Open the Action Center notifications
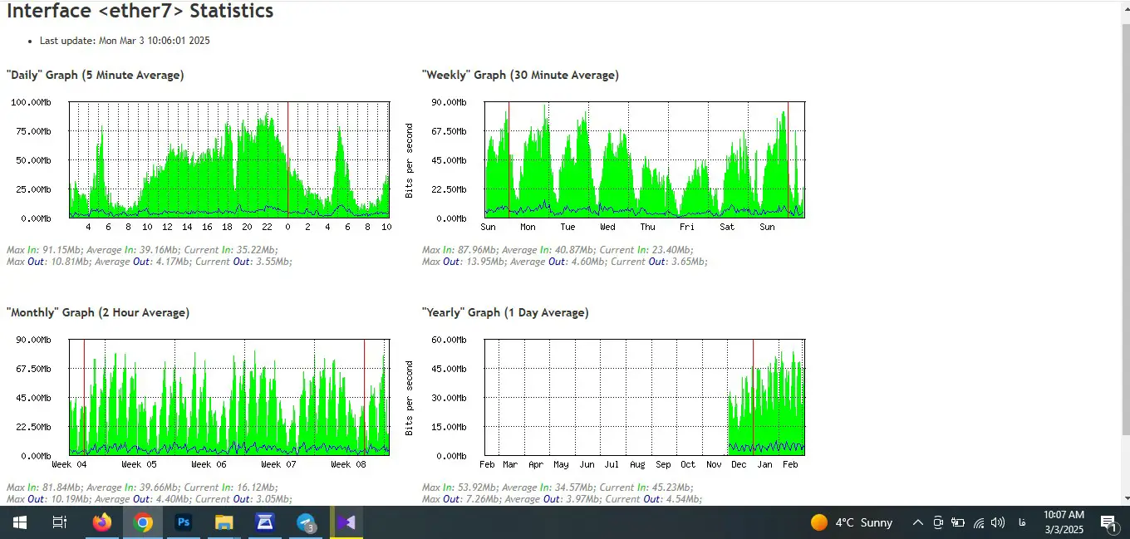 (x=1108, y=522)
